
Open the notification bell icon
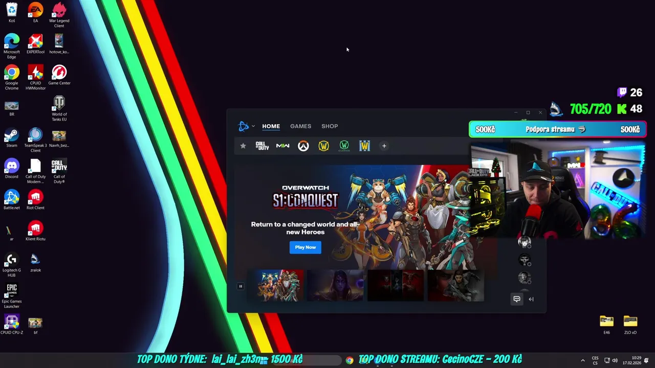coord(647,360)
